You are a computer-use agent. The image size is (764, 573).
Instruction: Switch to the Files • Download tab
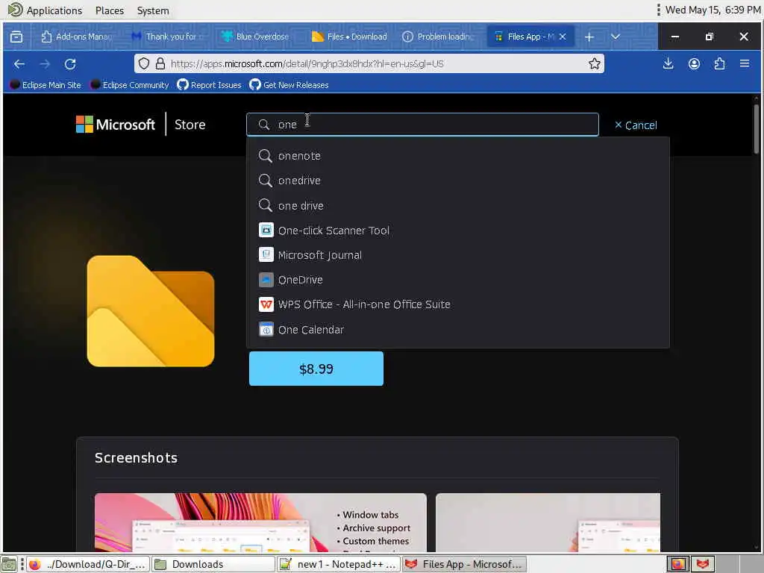[349, 37]
